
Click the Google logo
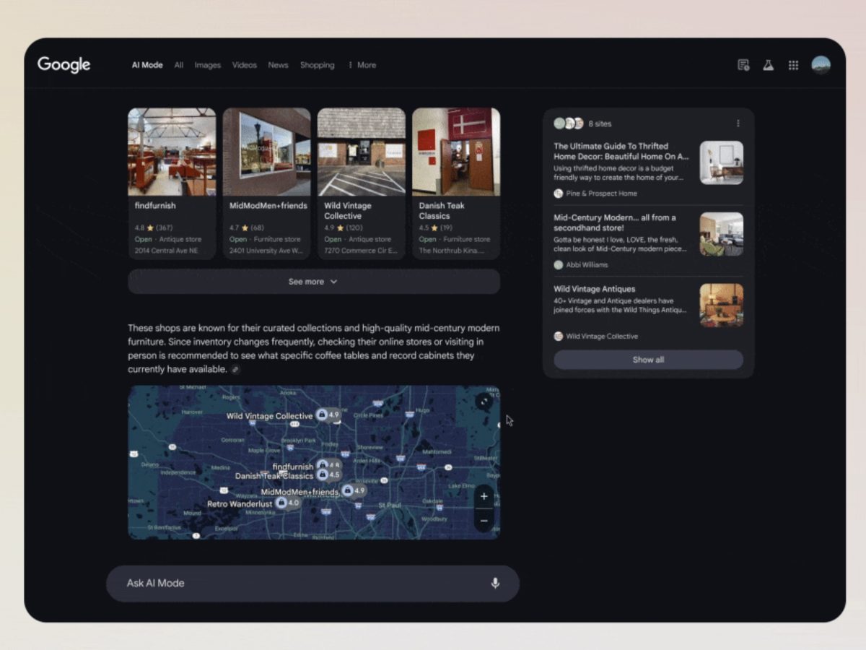(x=64, y=65)
